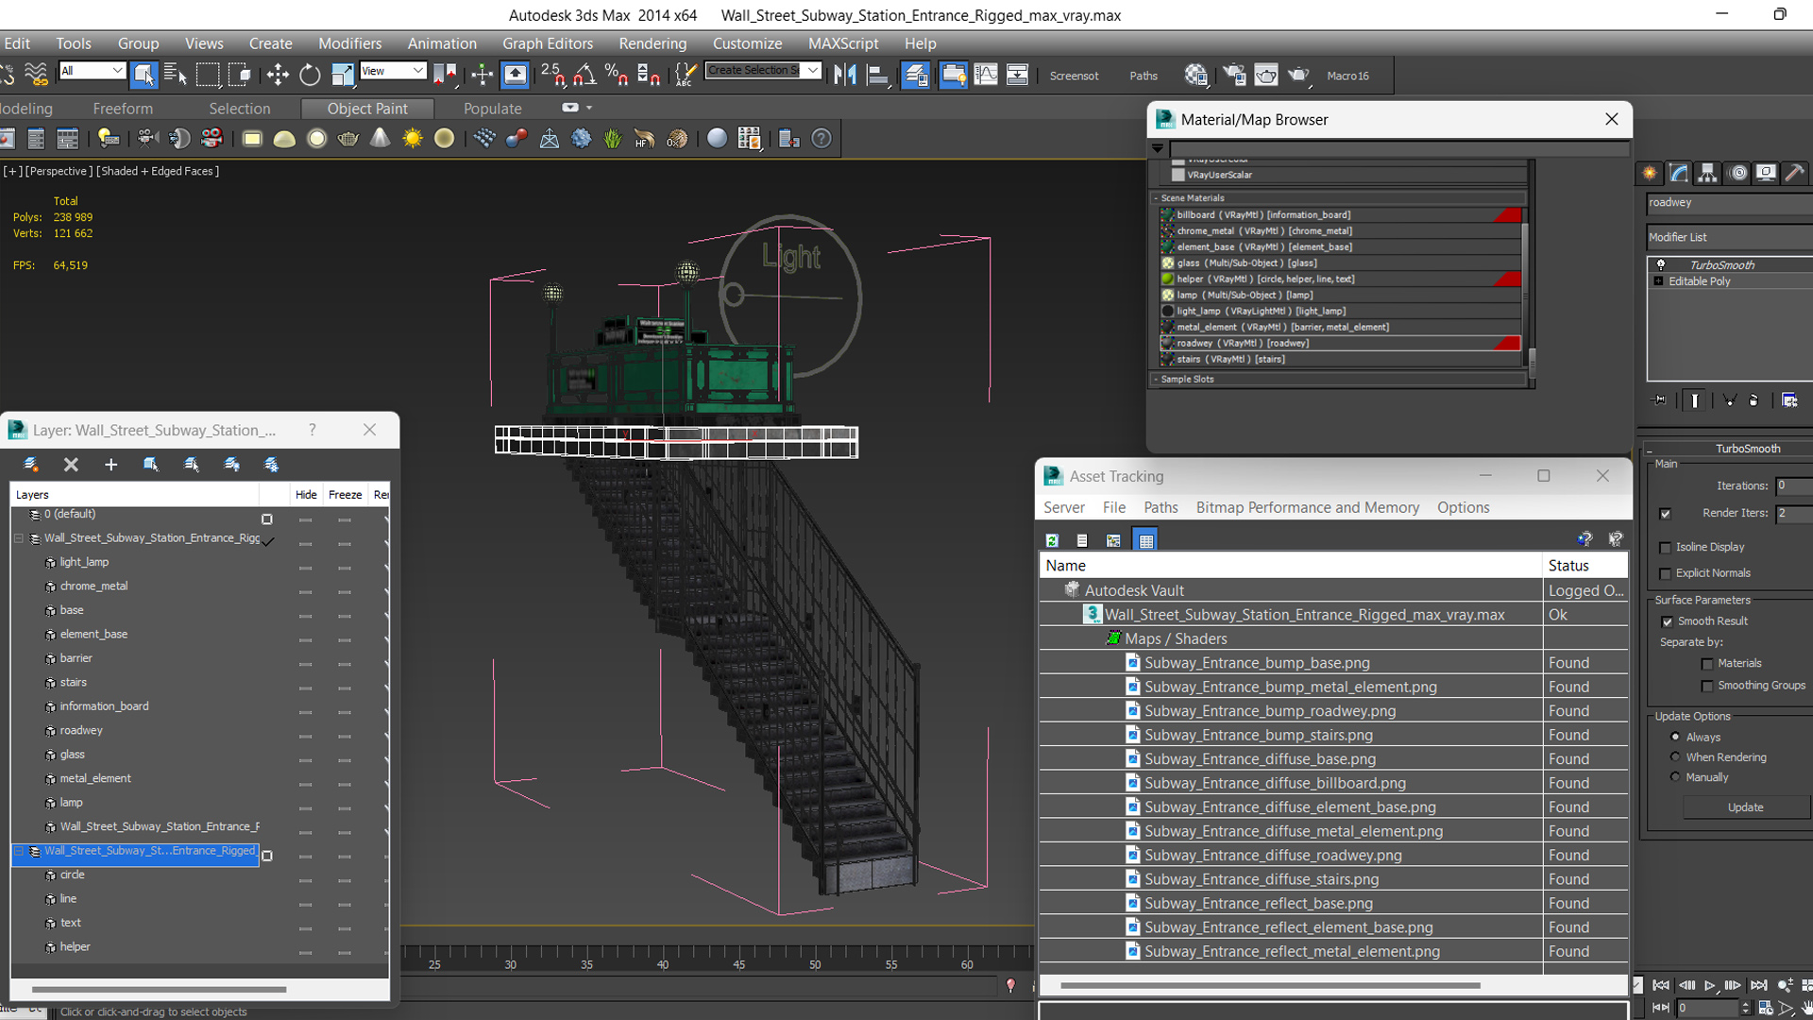Open the Modifiers menu
Screen dimensions: 1813x1020
coord(349,43)
